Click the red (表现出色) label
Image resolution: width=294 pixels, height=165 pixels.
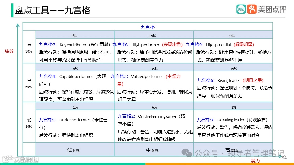tap(172, 45)
